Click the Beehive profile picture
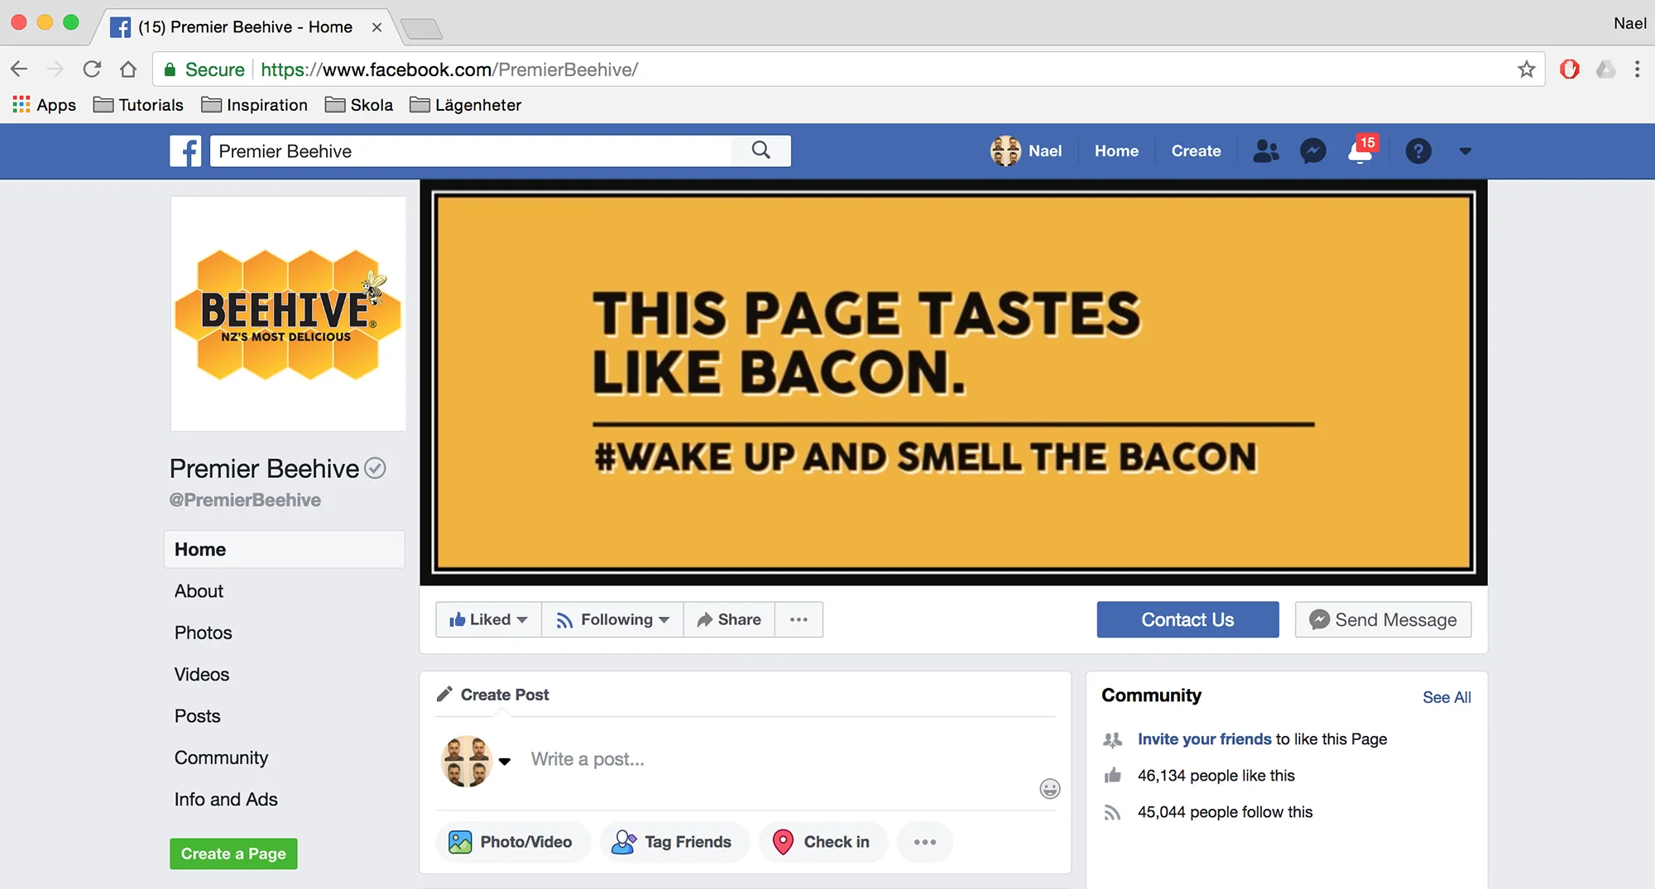Image resolution: width=1655 pixels, height=889 pixels. coord(288,313)
